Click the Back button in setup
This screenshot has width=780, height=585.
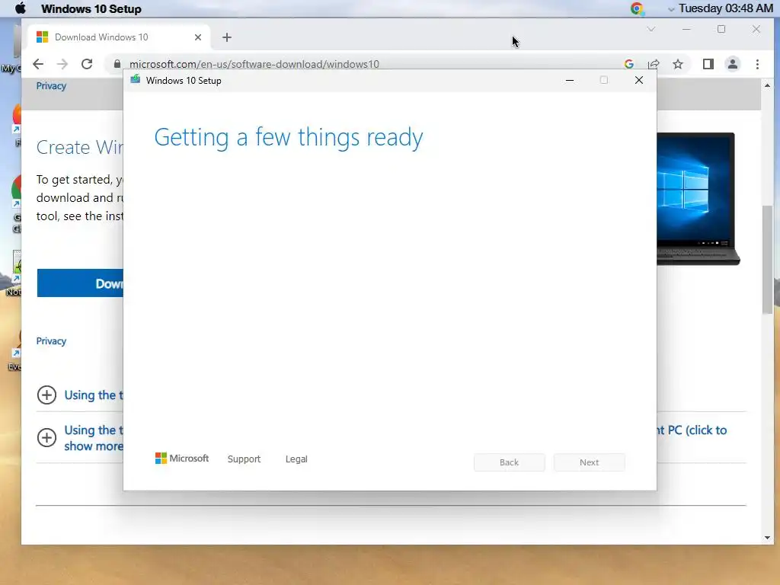[509, 462]
